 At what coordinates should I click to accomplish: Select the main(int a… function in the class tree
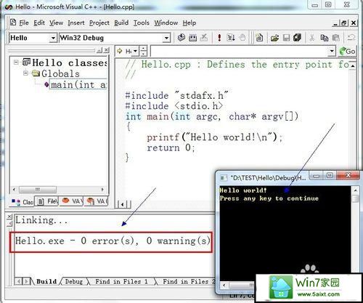coord(78,84)
